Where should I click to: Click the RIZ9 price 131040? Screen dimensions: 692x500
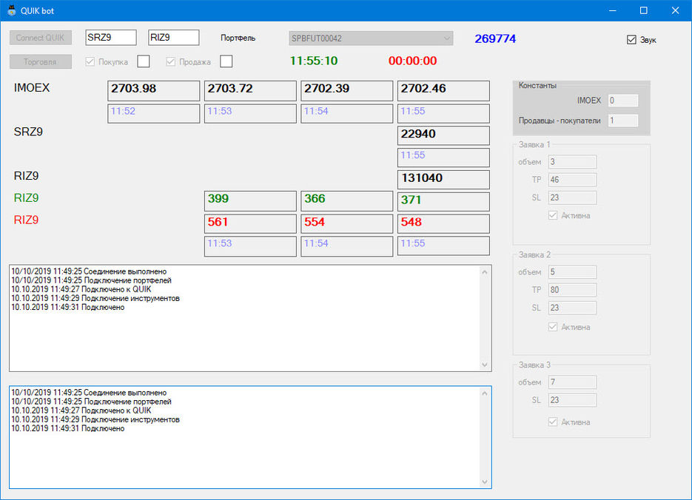click(x=443, y=180)
